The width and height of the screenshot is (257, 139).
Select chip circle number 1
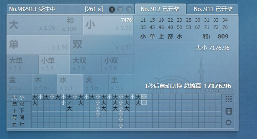[112, 10]
